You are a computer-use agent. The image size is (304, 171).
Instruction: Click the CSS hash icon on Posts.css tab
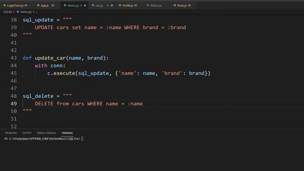tap(148, 5)
